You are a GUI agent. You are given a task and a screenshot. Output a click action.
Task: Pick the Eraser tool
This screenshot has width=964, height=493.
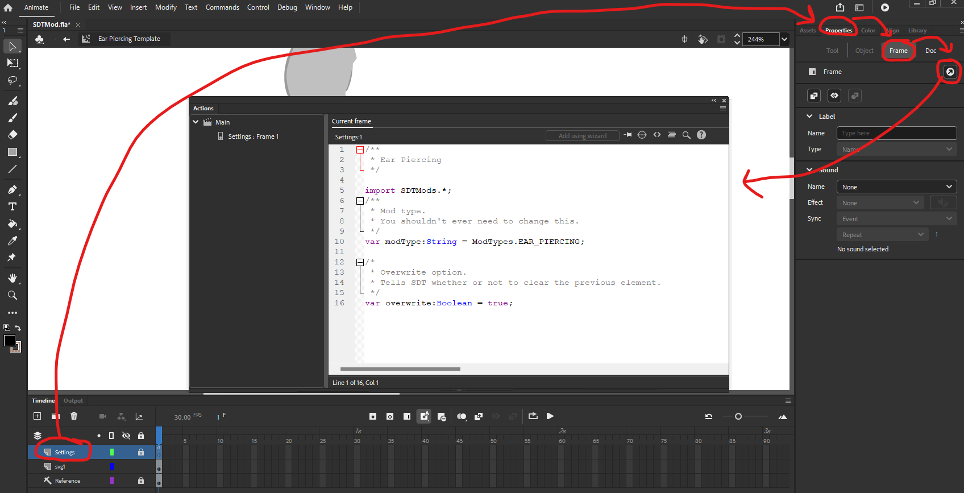[12, 135]
